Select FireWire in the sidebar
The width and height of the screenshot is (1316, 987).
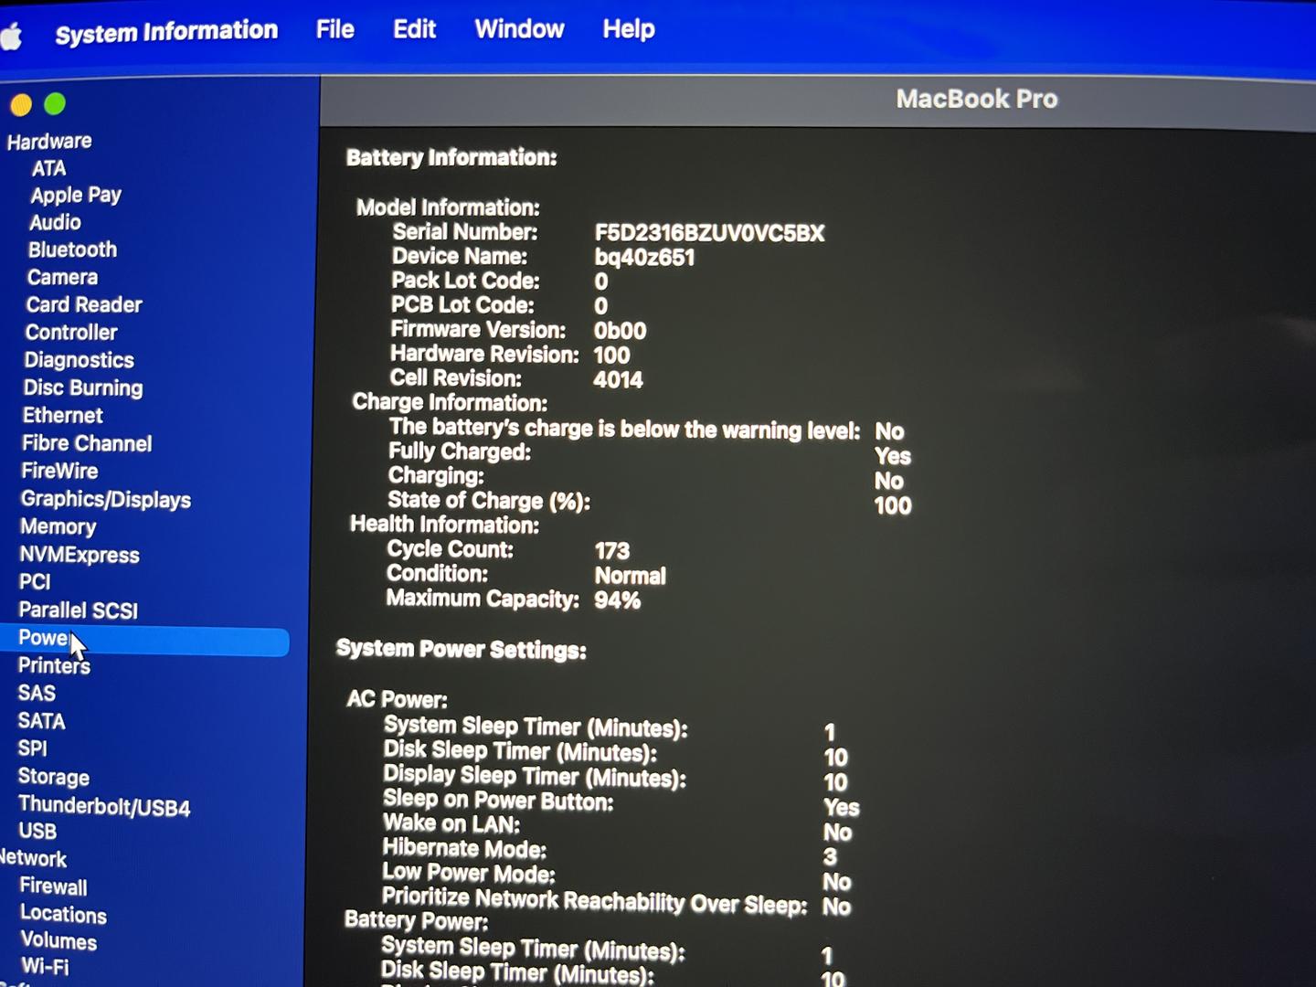[x=59, y=472]
